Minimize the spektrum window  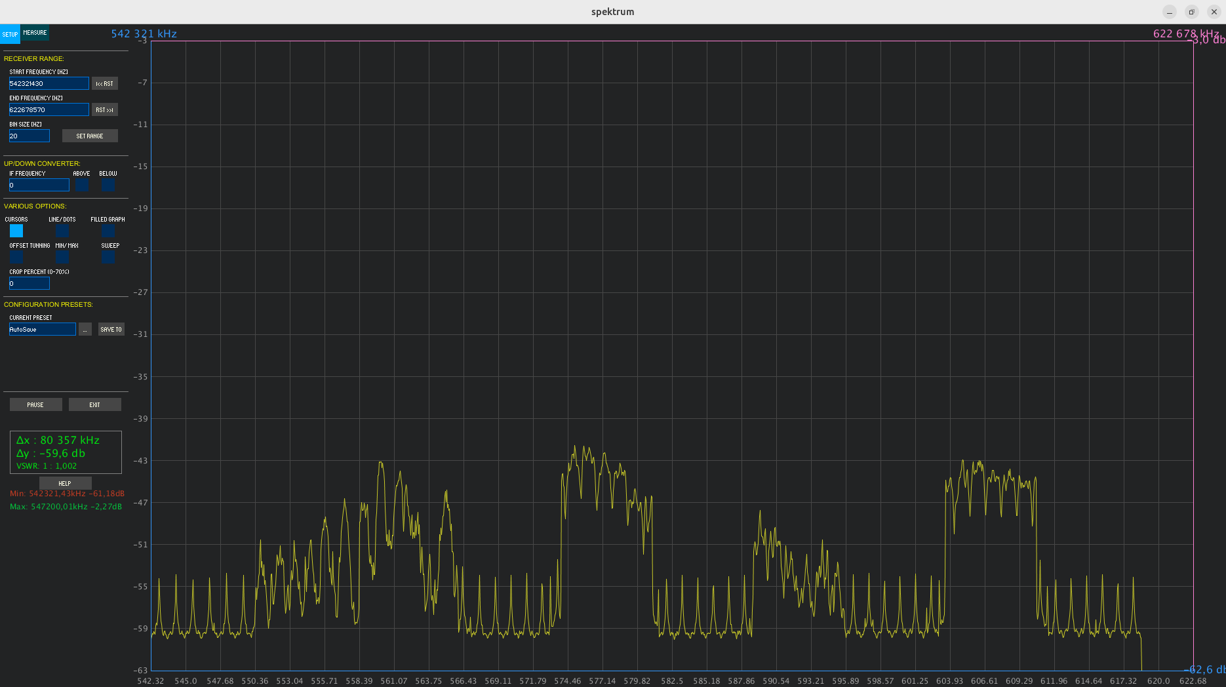pyautogui.click(x=1170, y=12)
